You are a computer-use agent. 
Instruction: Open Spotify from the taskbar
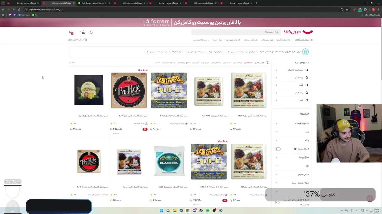click(x=207, y=210)
